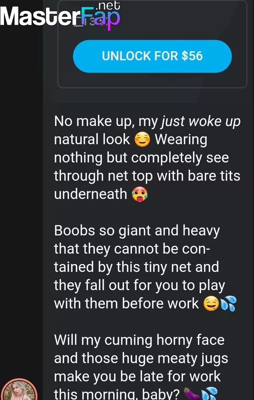
Task: Click the MasterFap watermark logo
Action: 60,16
